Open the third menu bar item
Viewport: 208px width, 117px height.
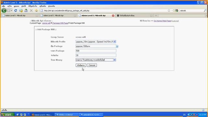[x=17, y=6]
